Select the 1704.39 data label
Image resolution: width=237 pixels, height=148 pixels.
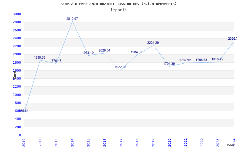pyautogui.click(x=169, y=64)
